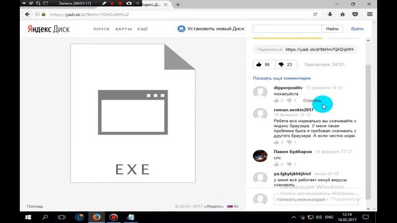397x223 pixels.
Task: Switch language via RU flag link
Action: (x=233, y=206)
